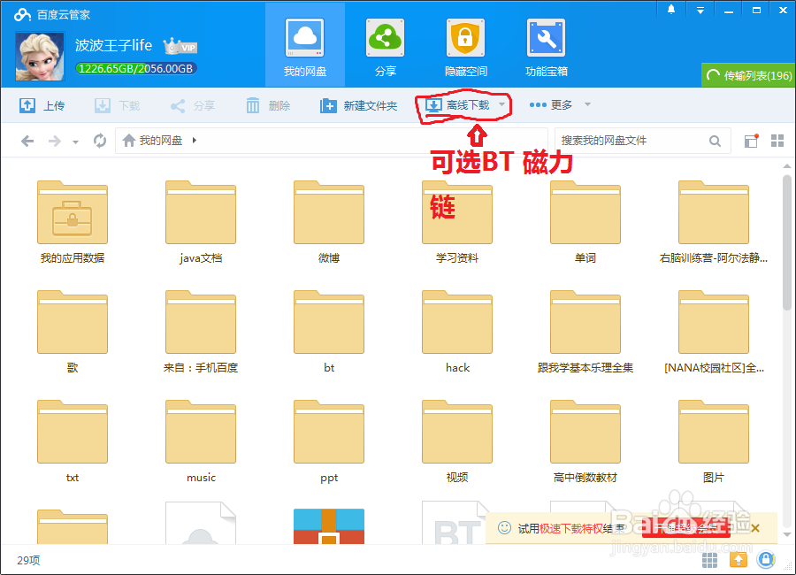Open the [NANA校园社区] folder
This screenshot has height=575, width=796.
tap(714, 332)
